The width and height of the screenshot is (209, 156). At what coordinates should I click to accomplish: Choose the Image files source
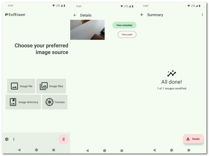click(51, 86)
